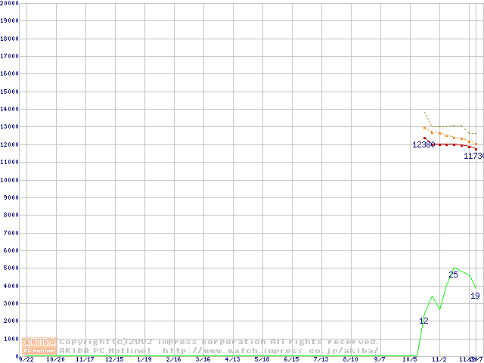The height and width of the screenshot is (363, 484).
Task: Select the 6/15 date on the x-axis
Action: coord(291,359)
